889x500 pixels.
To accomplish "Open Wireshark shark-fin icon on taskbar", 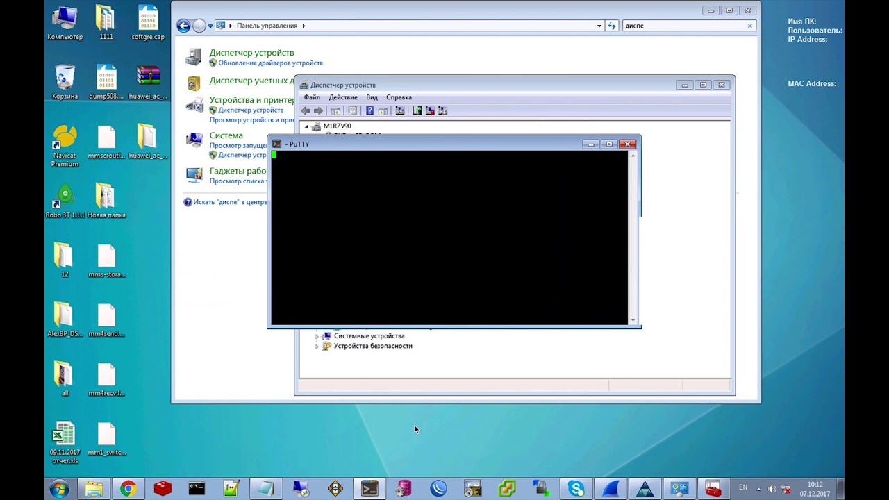I will tap(610, 489).
